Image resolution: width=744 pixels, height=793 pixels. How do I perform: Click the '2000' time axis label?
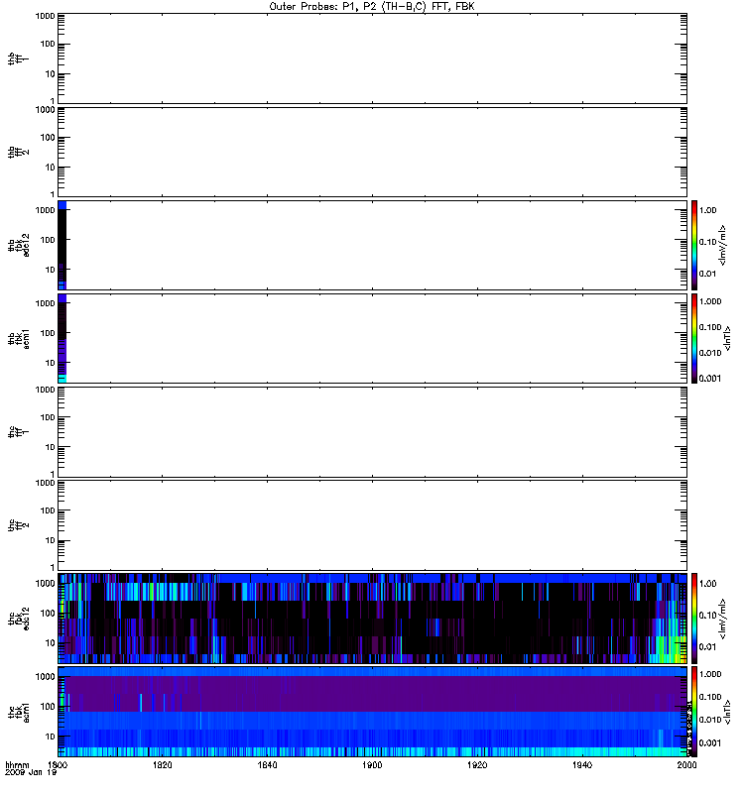click(686, 764)
